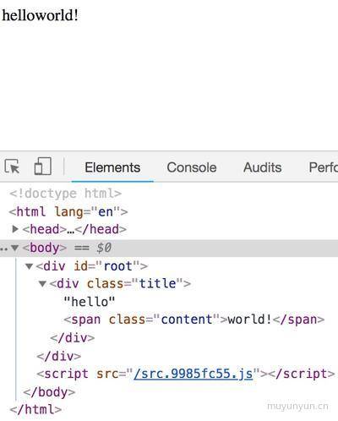
Task: Select the "hello" text node
Action: point(90,302)
